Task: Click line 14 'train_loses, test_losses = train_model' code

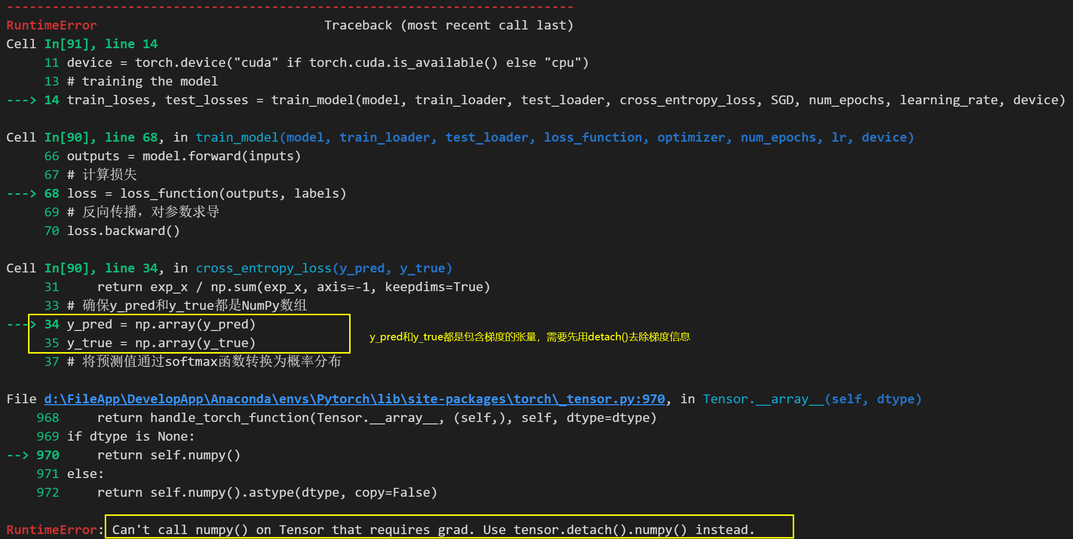Action: pos(566,100)
